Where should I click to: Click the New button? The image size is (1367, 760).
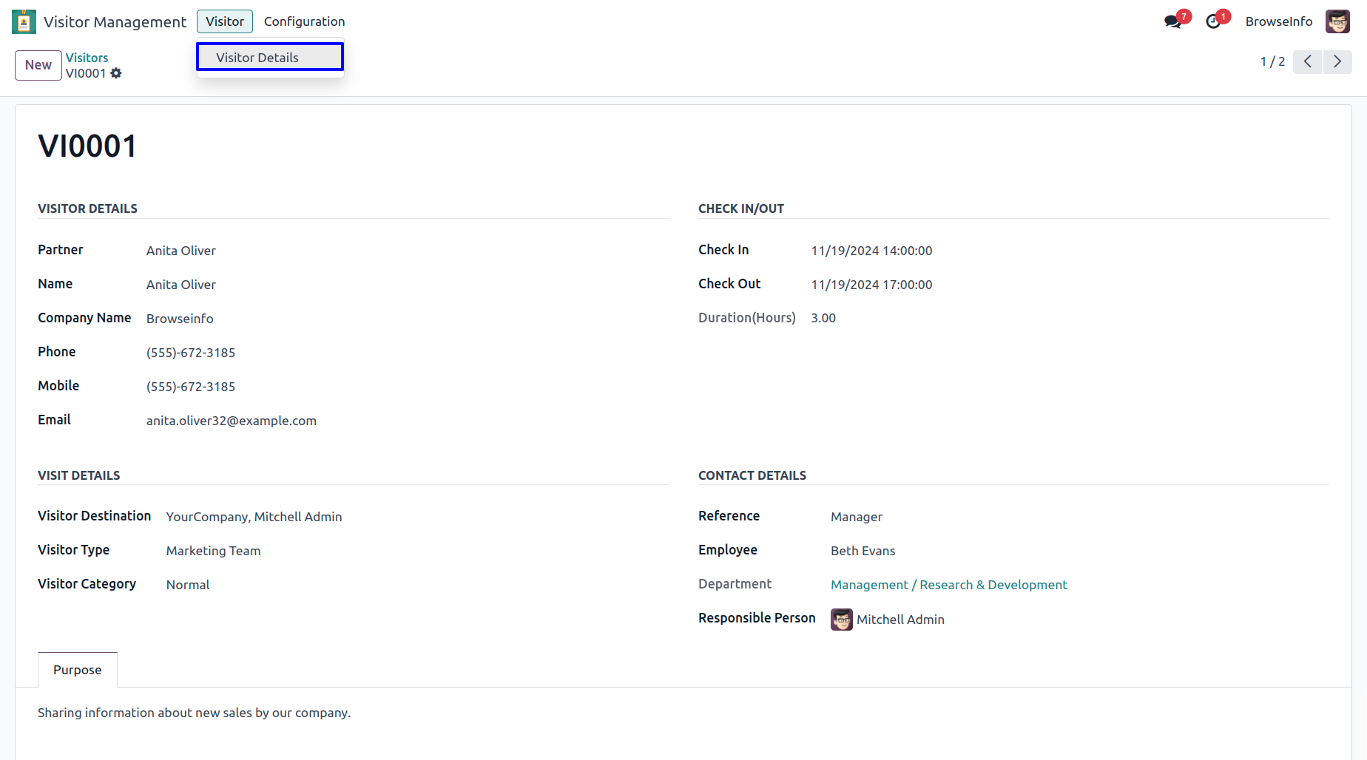[x=38, y=65]
